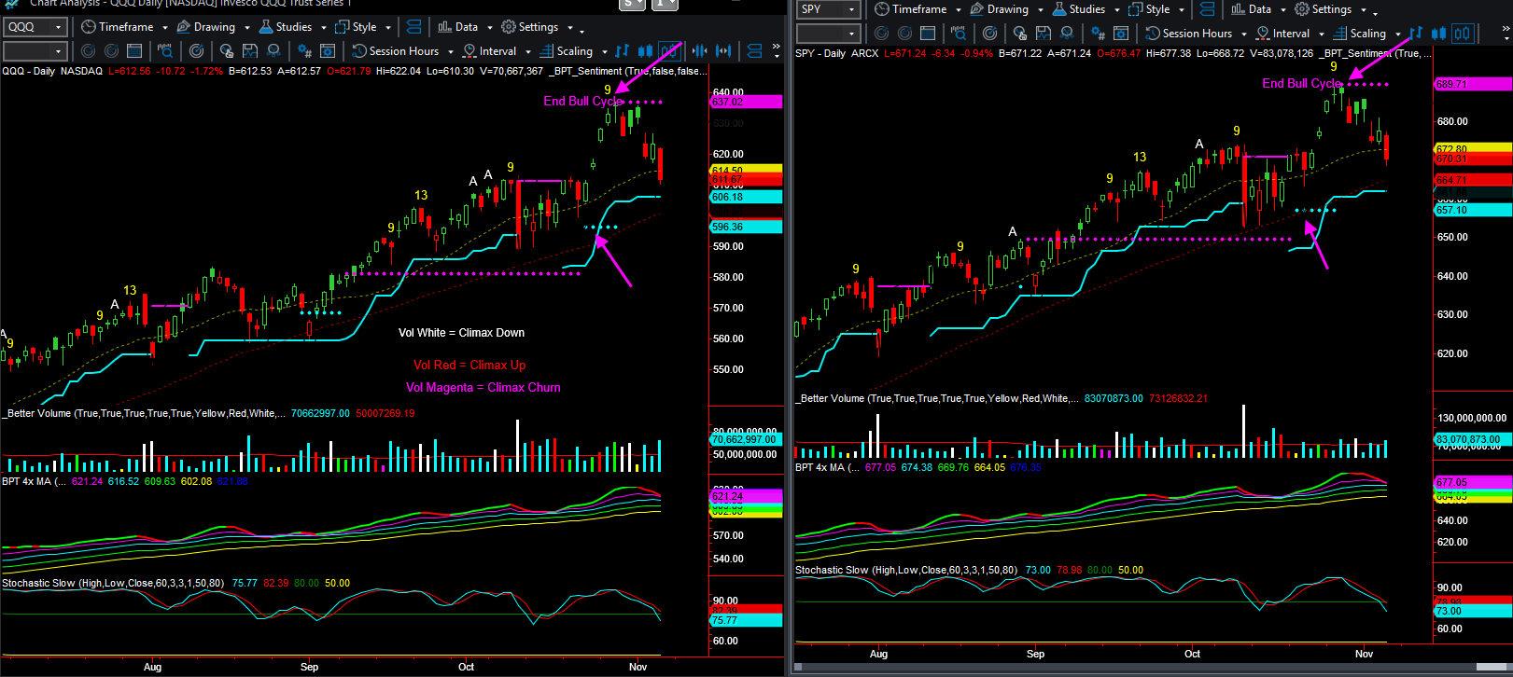The height and width of the screenshot is (677, 1513).
Task: Toggle solid candlestick chart type on SPY chart
Action: click(1438, 34)
